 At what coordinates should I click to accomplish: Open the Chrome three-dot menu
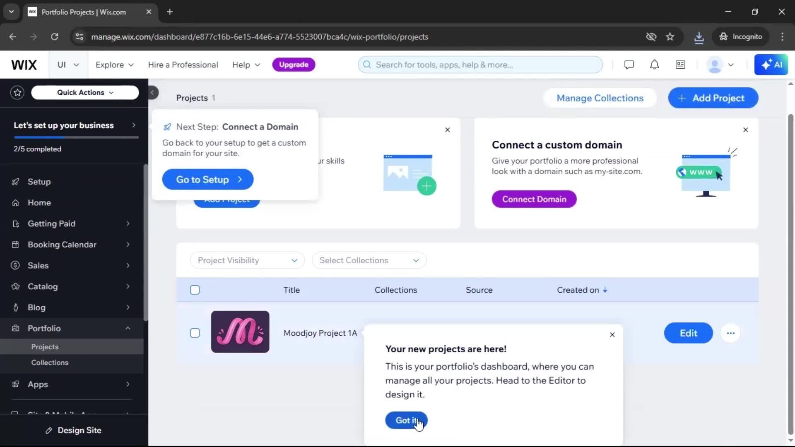point(782,36)
